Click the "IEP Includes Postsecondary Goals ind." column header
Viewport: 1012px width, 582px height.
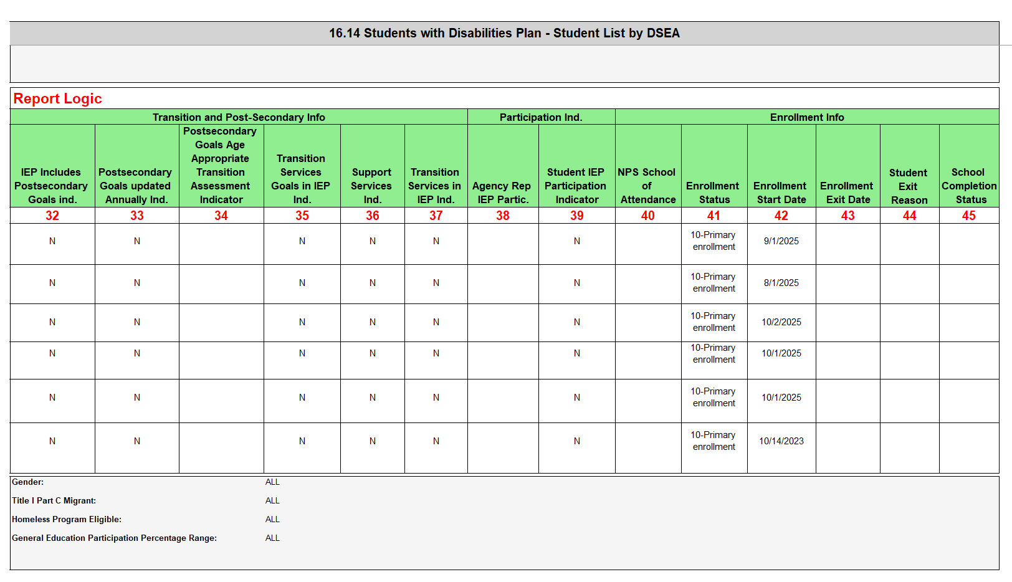(52, 186)
